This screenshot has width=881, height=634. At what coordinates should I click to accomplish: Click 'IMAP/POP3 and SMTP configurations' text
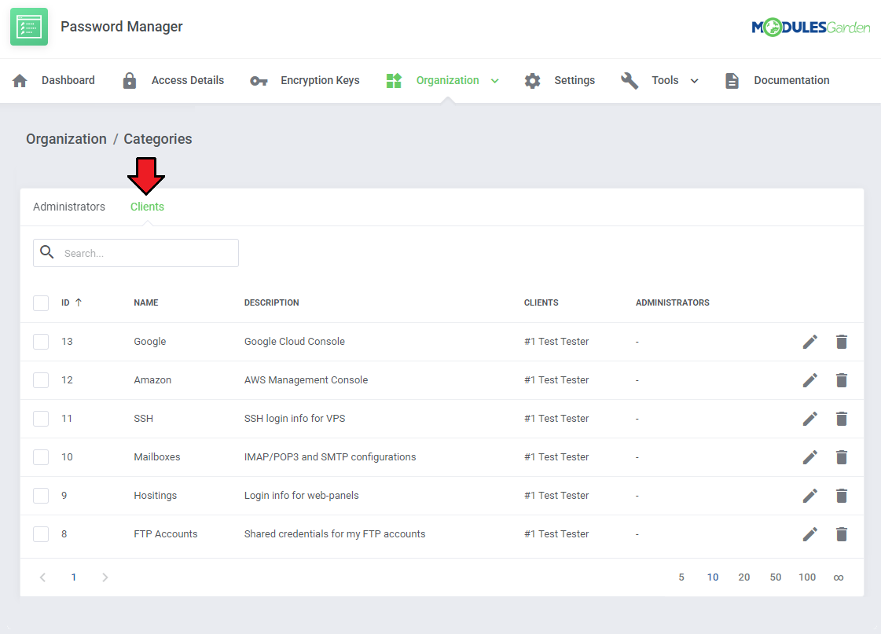pyautogui.click(x=330, y=457)
